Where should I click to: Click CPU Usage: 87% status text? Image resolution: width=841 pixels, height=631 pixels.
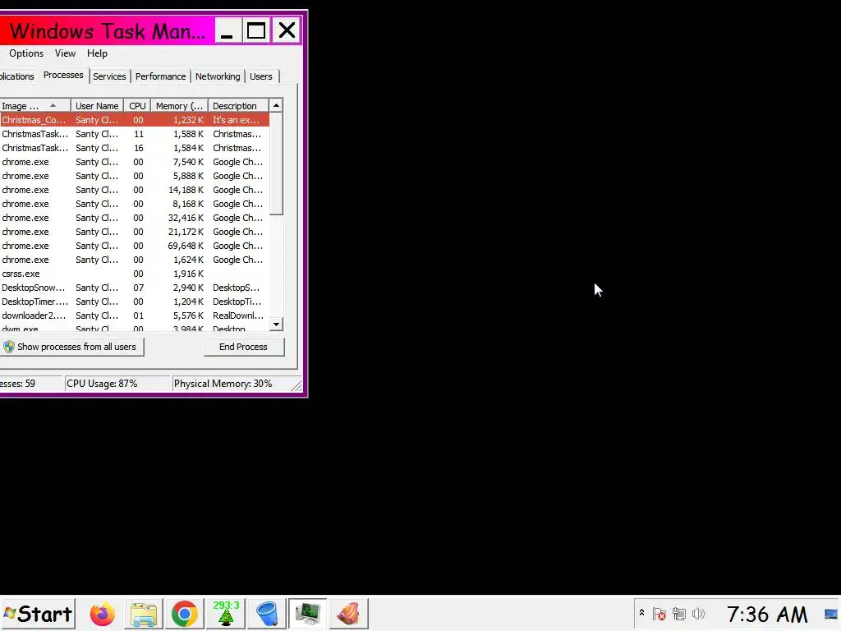tap(102, 384)
